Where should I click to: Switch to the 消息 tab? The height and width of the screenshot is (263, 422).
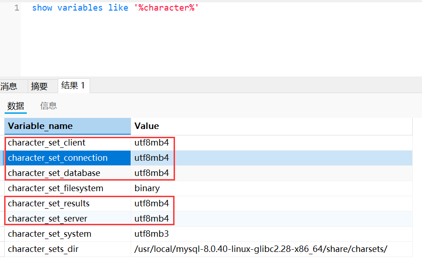(9, 86)
